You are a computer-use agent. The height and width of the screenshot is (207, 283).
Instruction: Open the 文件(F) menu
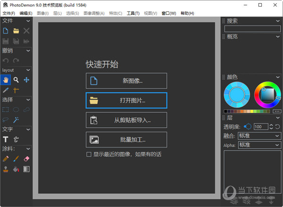[x=8, y=13]
